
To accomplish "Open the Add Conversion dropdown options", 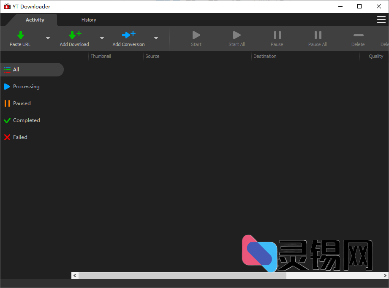I will point(156,38).
